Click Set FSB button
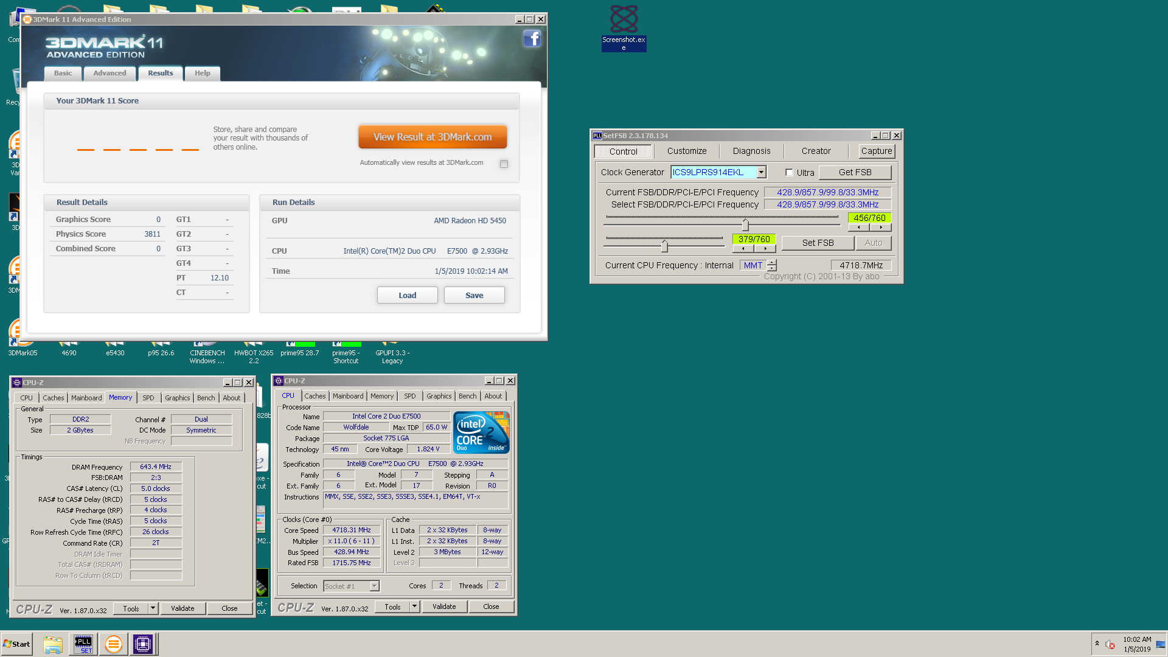Screen dimensions: 1168x657 [818, 243]
